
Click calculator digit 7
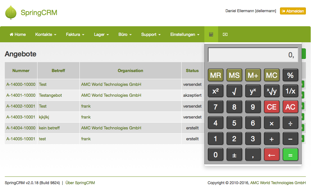[216, 107]
